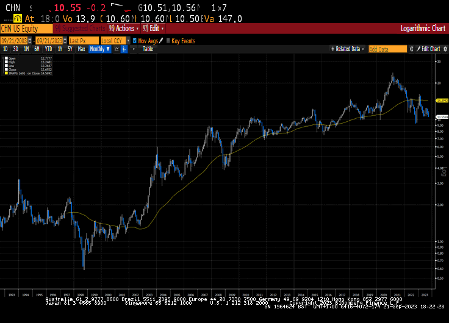Select the 3D range tab
Viewport: 449px width, 323px height.
click(x=16, y=49)
